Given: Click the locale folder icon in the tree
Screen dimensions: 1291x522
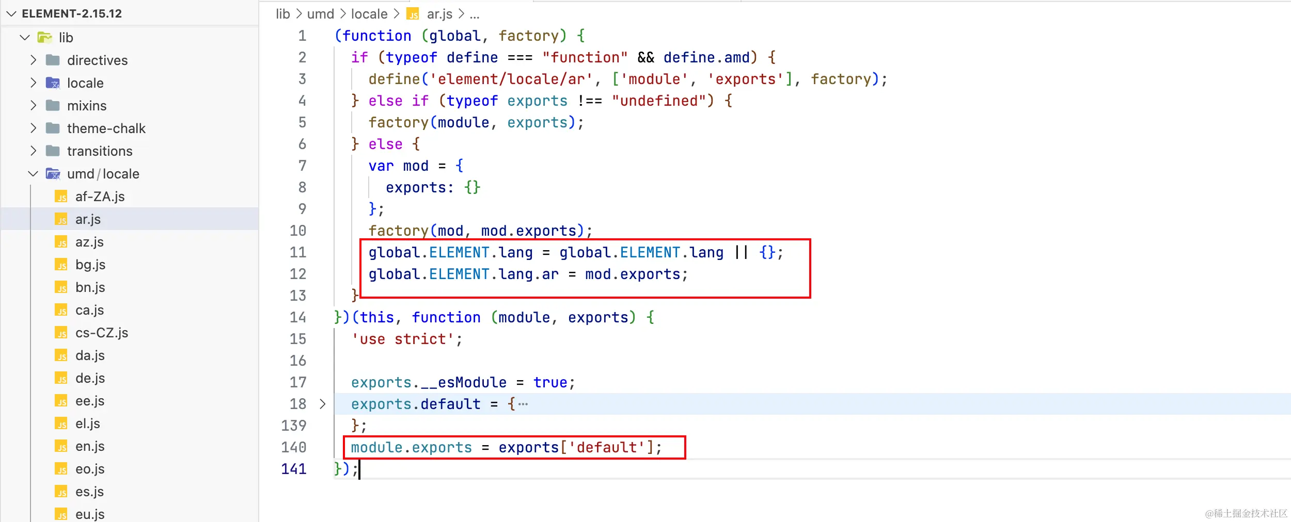Looking at the screenshot, I should click(53, 83).
